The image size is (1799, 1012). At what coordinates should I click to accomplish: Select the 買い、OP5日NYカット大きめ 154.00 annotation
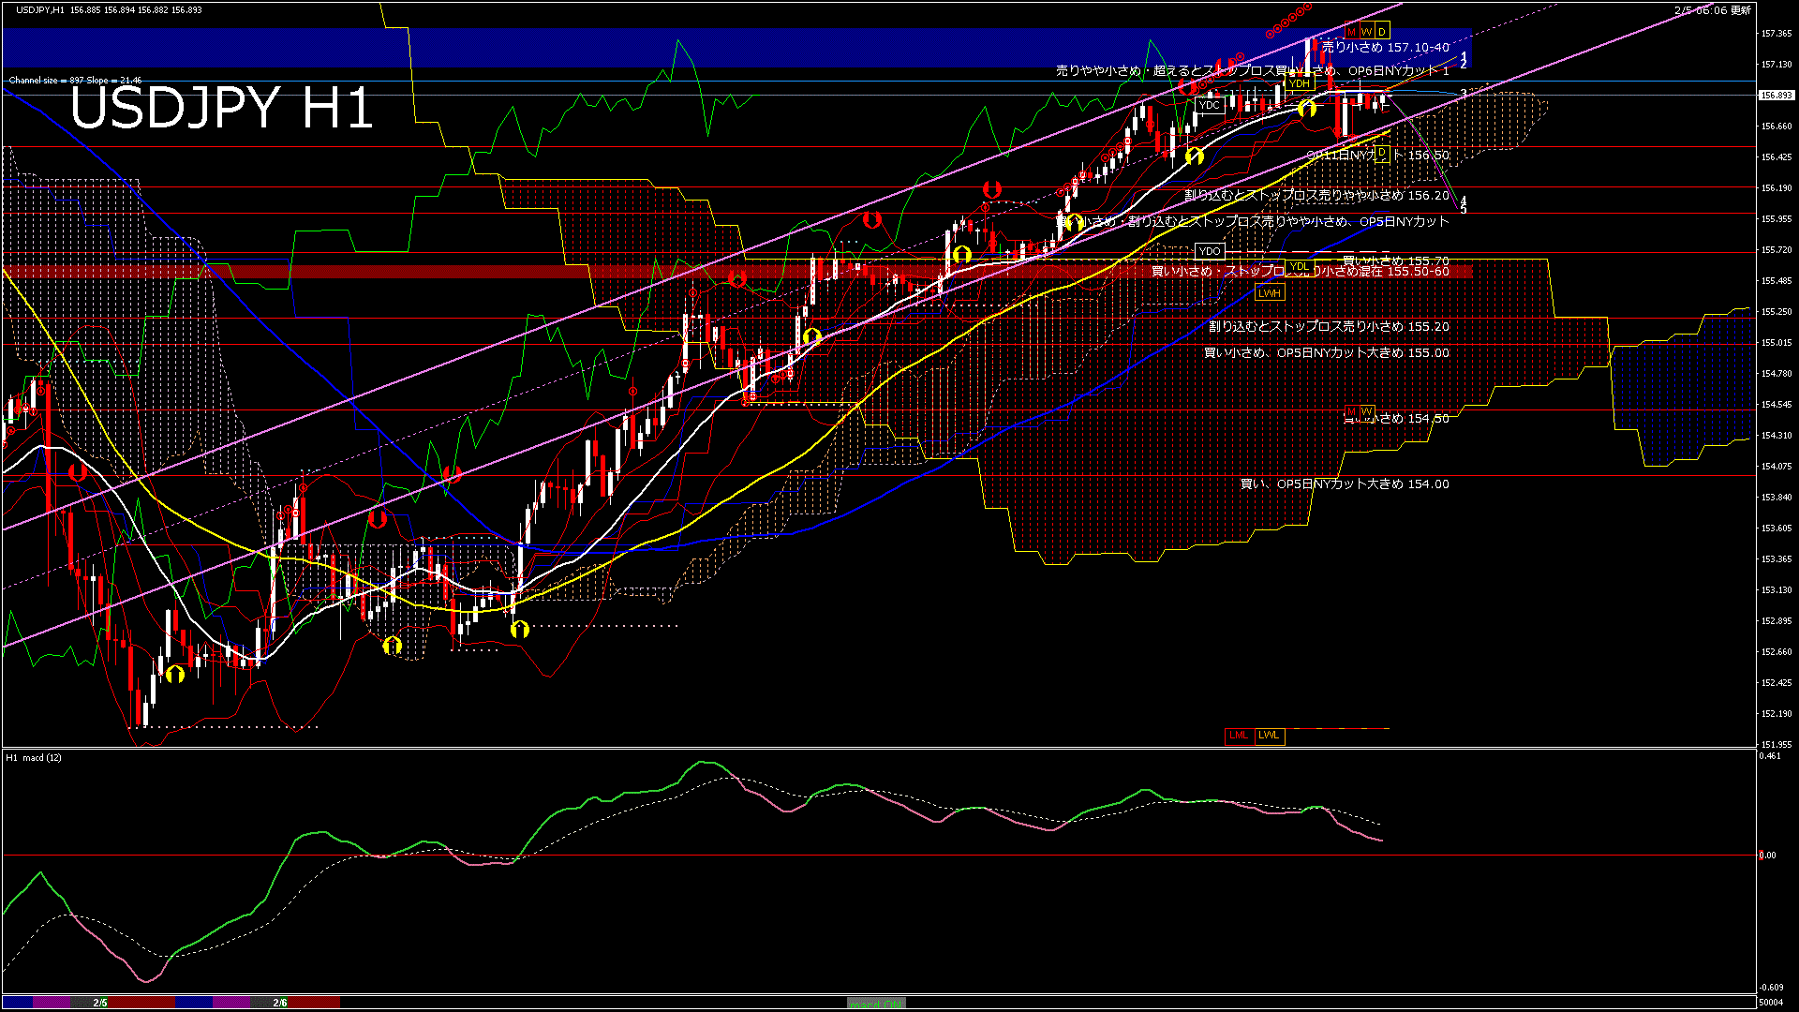(1344, 484)
